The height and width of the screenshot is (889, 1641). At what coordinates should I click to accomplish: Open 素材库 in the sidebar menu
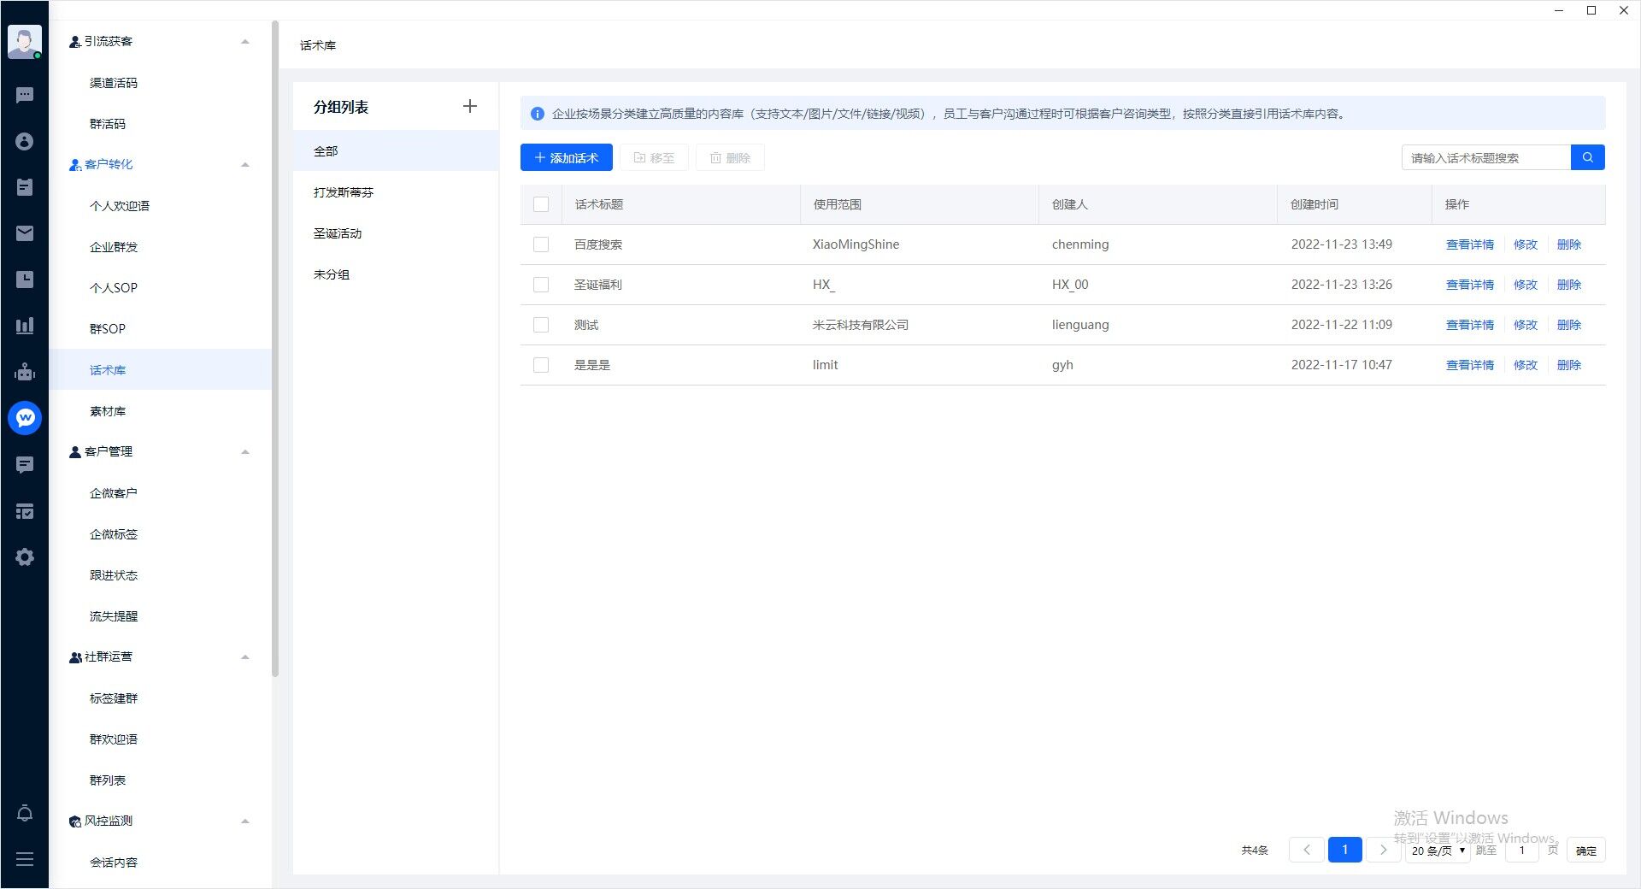(108, 411)
